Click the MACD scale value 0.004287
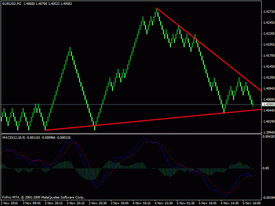 [269, 137]
